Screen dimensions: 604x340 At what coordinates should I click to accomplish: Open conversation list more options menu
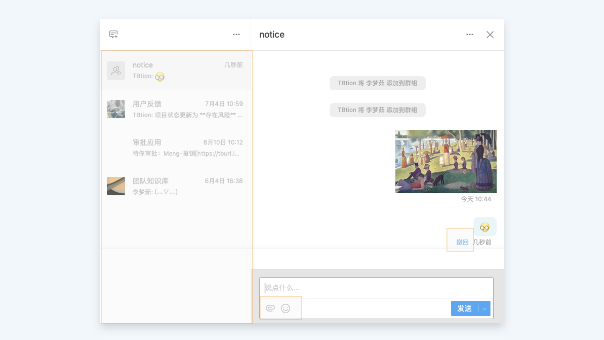(x=236, y=34)
